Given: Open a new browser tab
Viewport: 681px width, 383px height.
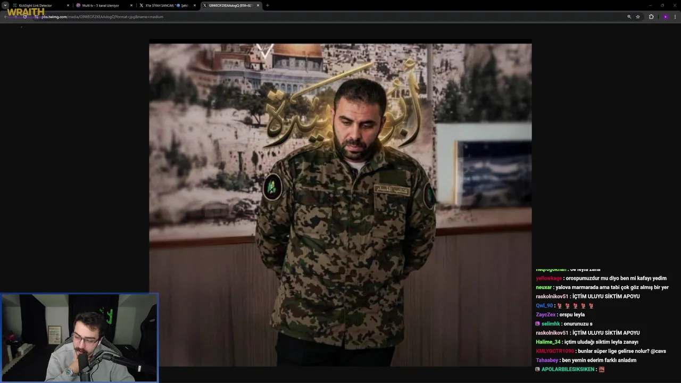Looking at the screenshot, I should click(267, 5).
